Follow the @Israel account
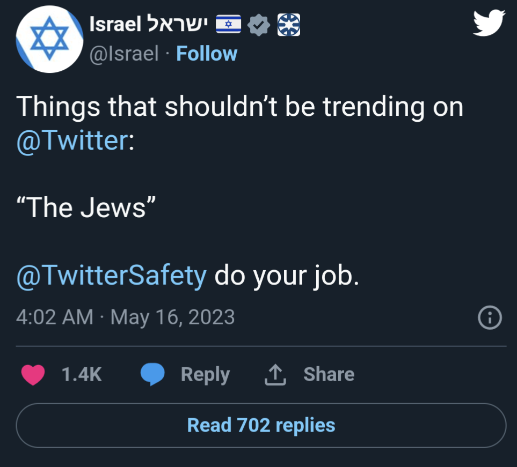This screenshot has width=517, height=467. [207, 54]
